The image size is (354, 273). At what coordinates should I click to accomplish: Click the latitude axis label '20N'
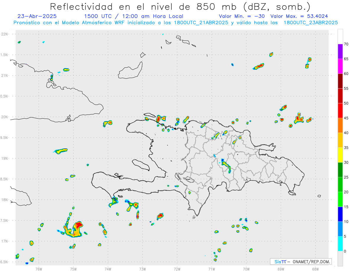pyautogui.click(x=4, y=117)
